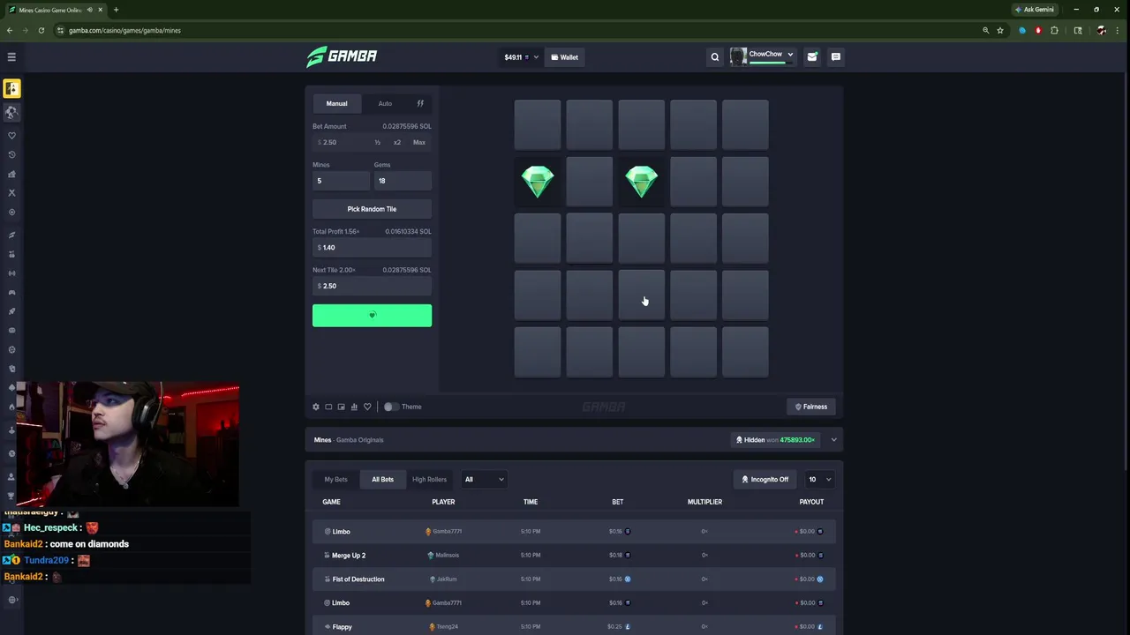Select the My Bets tab
This screenshot has height=635, width=1130.
pyautogui.click(x=335, y=479)
